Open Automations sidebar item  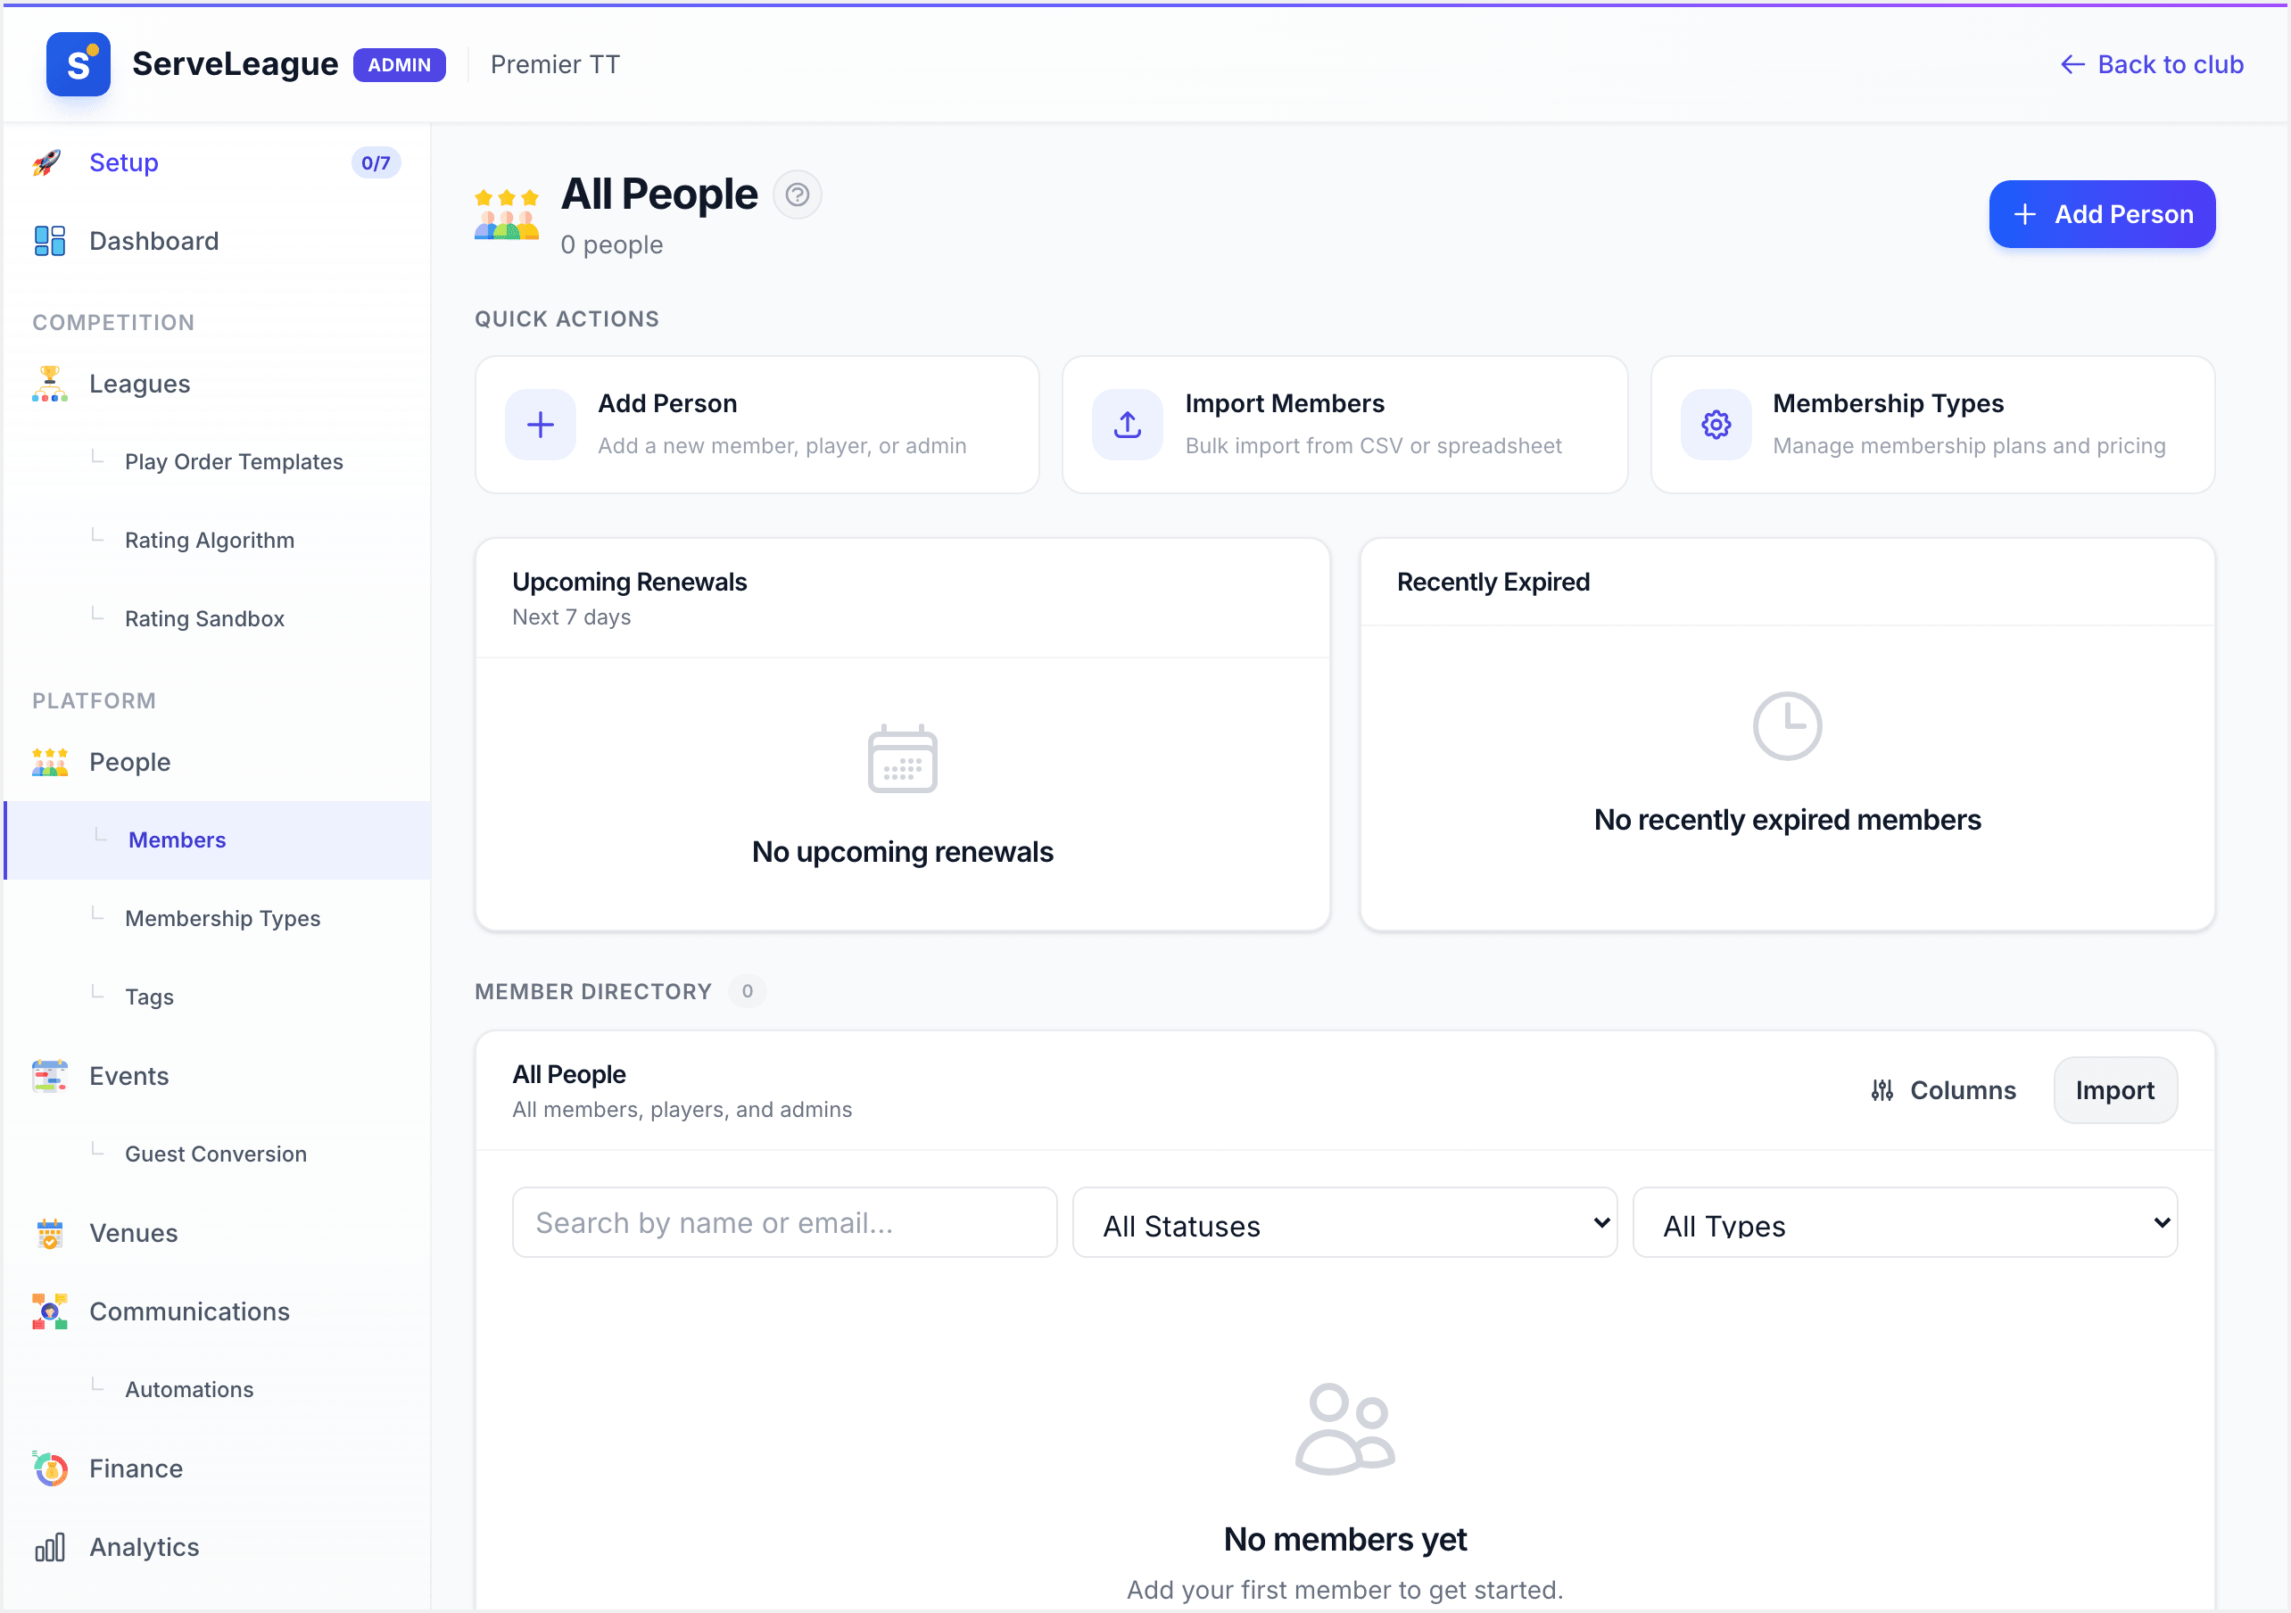point(188,1389)
